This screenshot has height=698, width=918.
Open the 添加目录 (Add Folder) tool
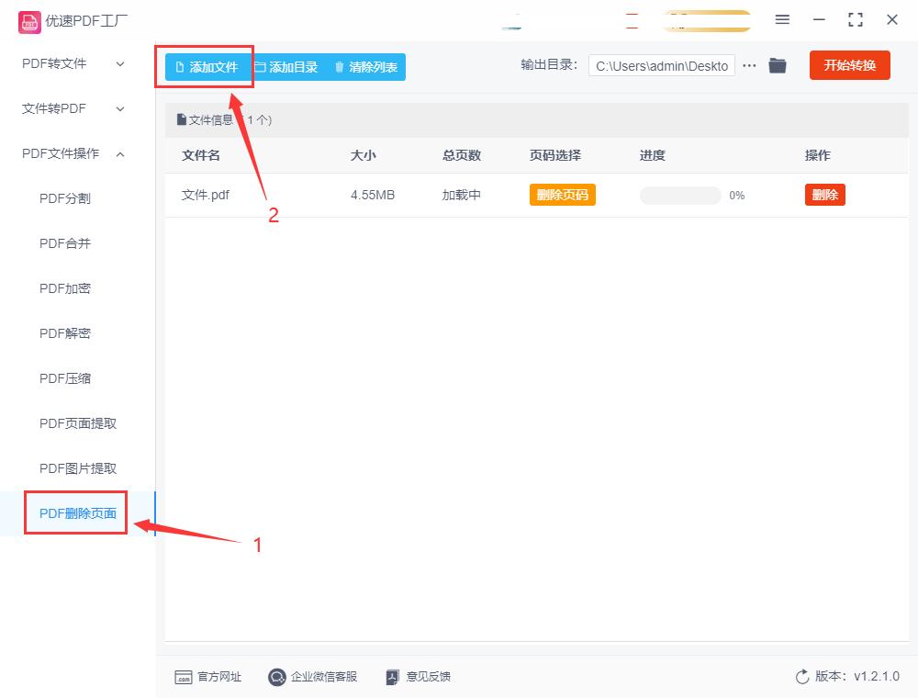point(287,66)
